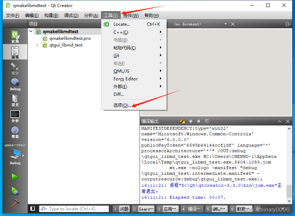Open the C++ submenu

coord(134,32)
